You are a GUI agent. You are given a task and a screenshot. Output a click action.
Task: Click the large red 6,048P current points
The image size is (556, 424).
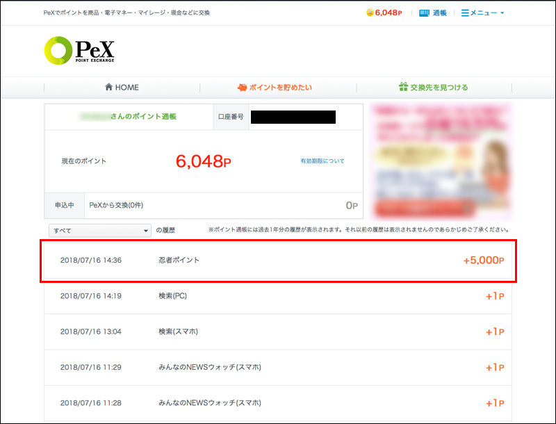(x=204, y=161)
